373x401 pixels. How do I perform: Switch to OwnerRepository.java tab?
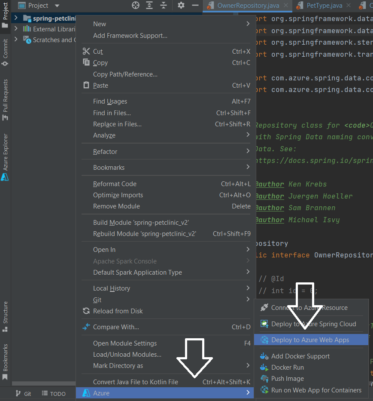point(248,5)
